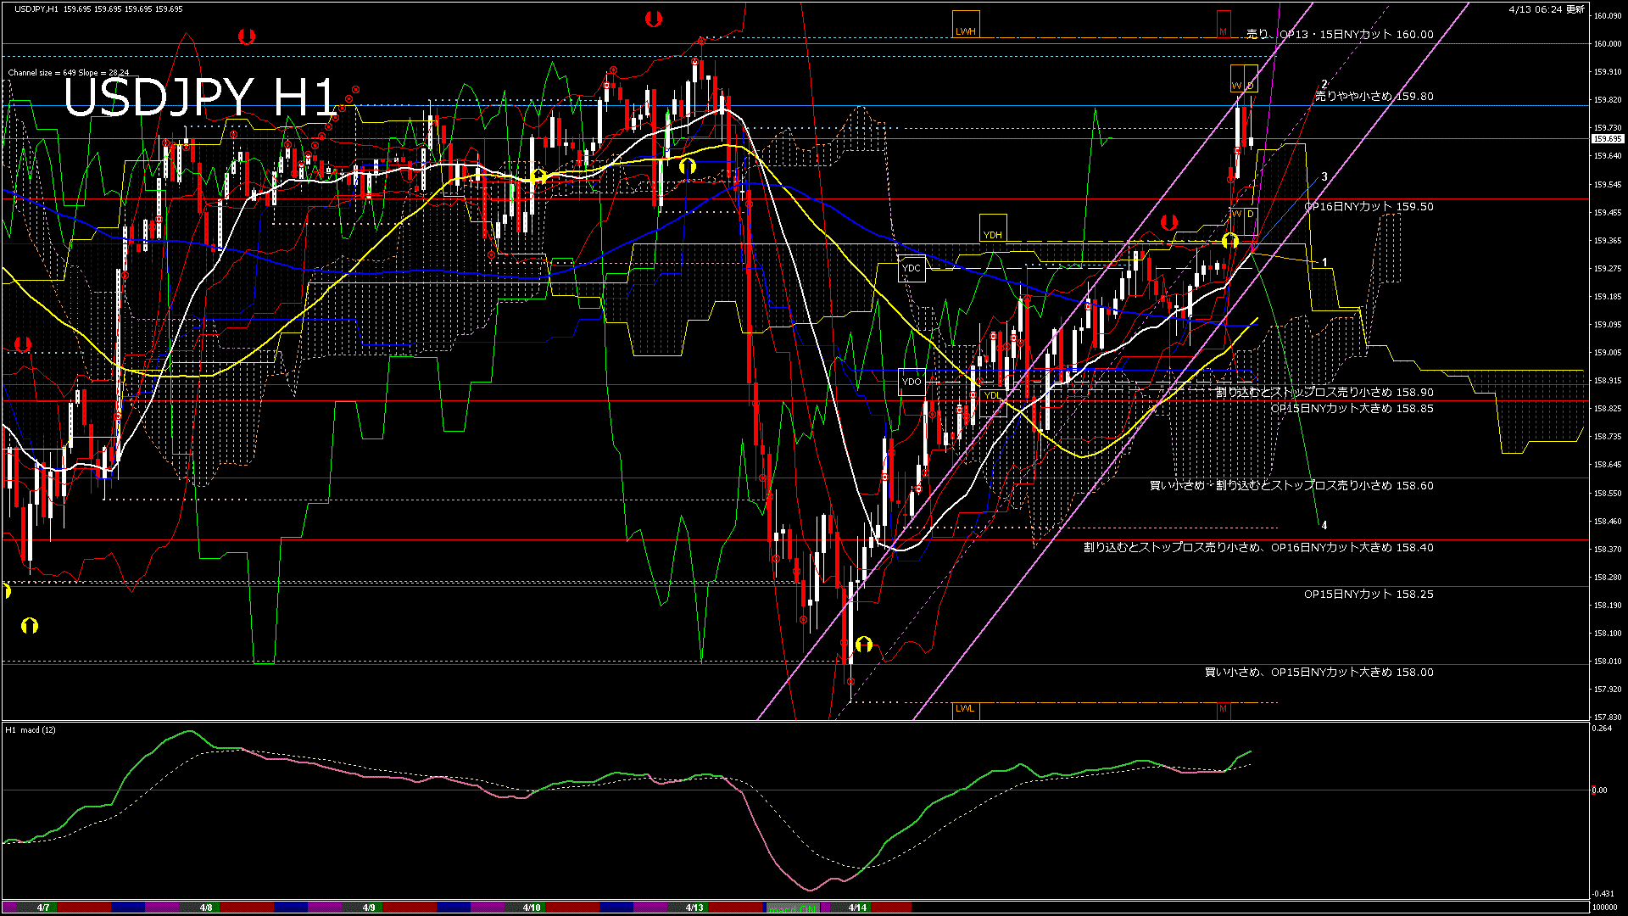
Task: Click the H1 macd (12) indicator label
Action: (x=31, y=729)
